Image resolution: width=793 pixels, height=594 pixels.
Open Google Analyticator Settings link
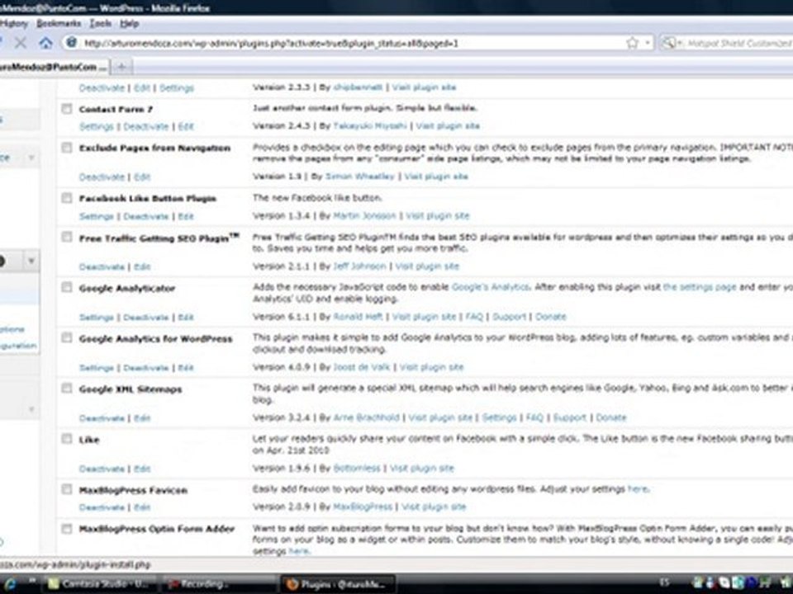(x=96, y=317)
